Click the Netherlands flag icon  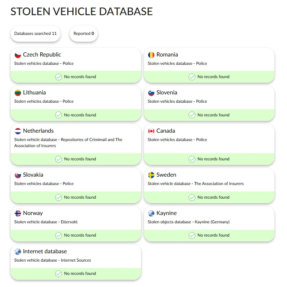(18, 131)
